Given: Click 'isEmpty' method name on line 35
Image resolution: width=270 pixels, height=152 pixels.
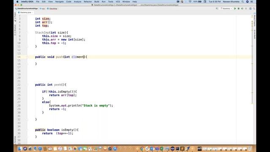Looking at the screenshot, I should 67,130.
